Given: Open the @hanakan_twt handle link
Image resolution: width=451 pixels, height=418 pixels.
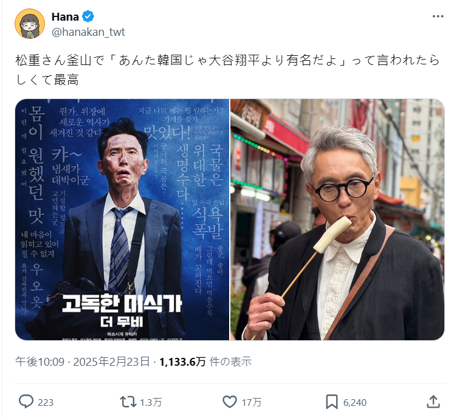Looking at the screenshot, I should coord(88,32).
